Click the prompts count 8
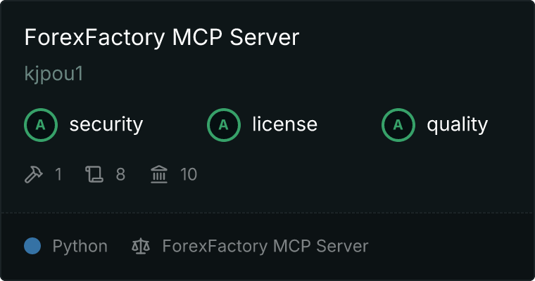 click(120, 174)
